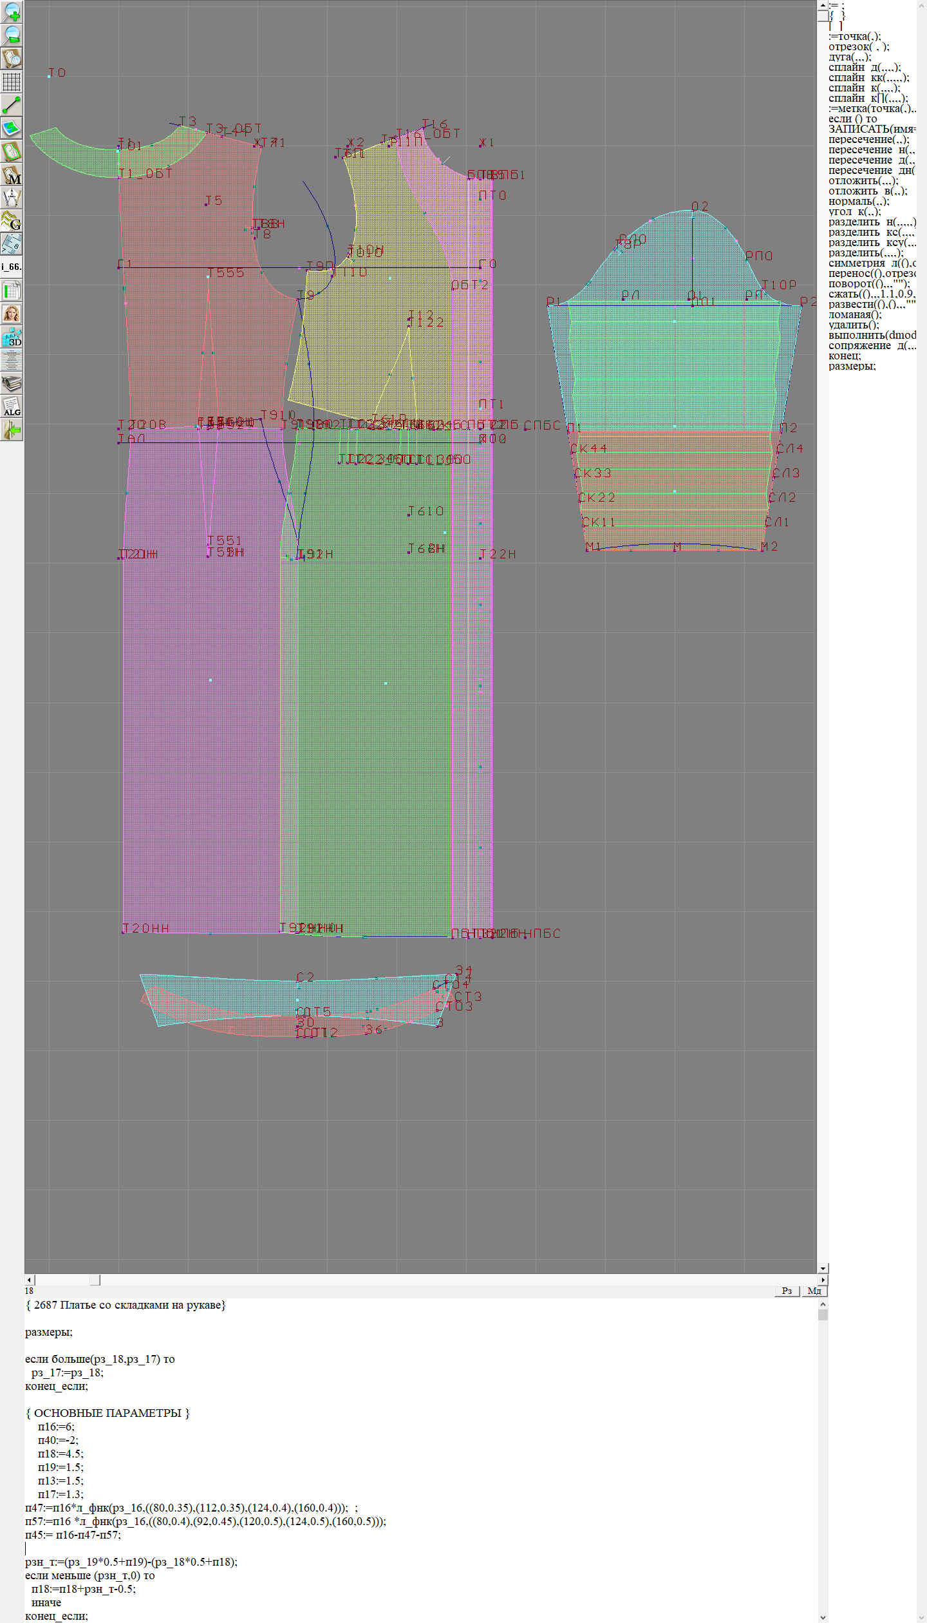Insert 'отрезок( , );' command from list
927x1623 pixels.
coord(858,47)
